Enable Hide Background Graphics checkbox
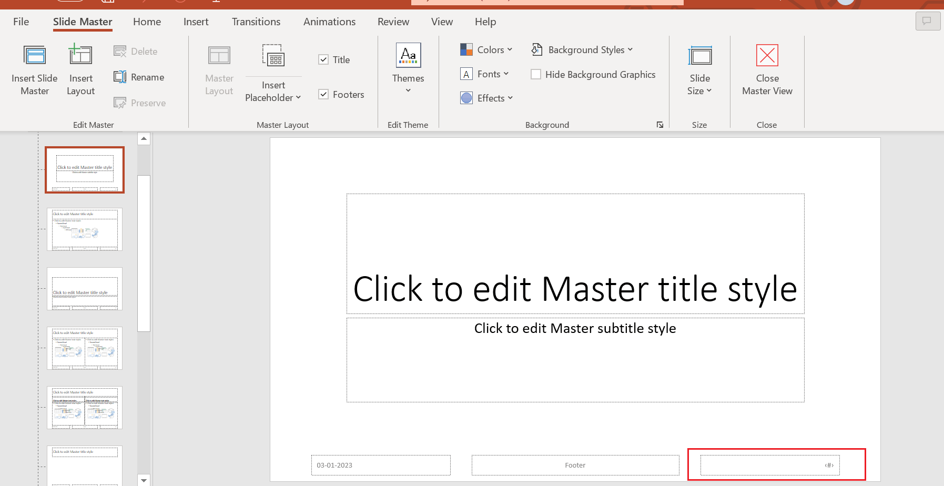 pyautogui.click(x=536, y=75)
